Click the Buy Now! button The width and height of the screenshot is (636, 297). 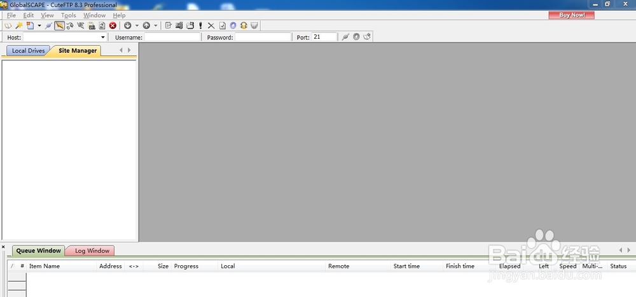point(572,15)
